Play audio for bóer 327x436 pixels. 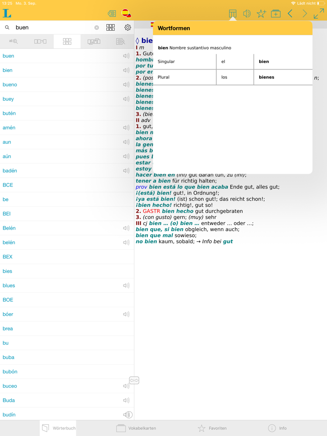tap(126, 314)
